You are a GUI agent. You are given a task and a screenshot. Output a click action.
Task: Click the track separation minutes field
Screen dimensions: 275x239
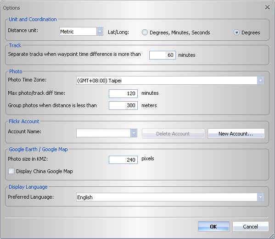pos(162,55)
